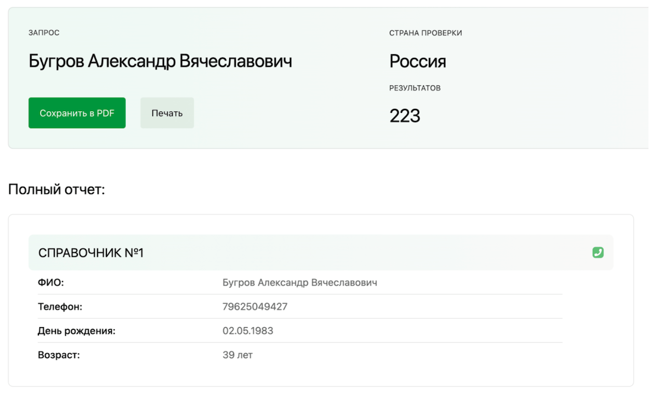
Task: Click the Телефон: field label
Action: coord(60,307)
